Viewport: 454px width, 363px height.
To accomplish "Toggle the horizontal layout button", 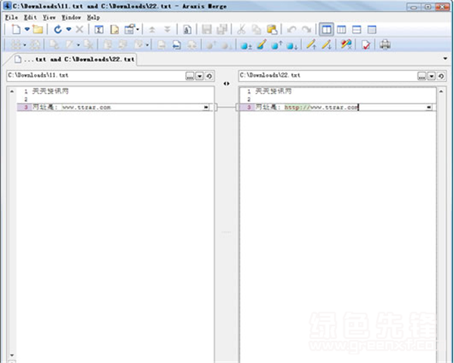I will pyautogui.click(x=356, y=29).
